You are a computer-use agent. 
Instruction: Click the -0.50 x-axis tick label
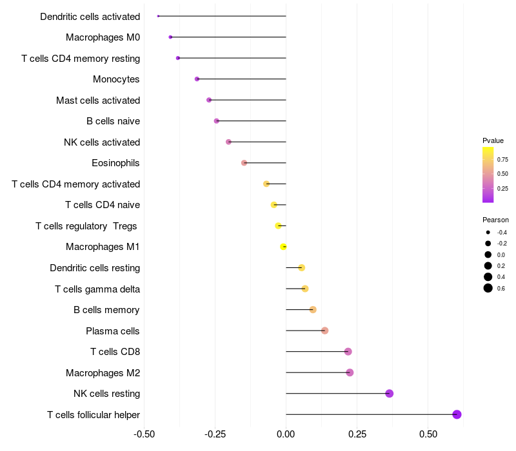pos(144,434)
